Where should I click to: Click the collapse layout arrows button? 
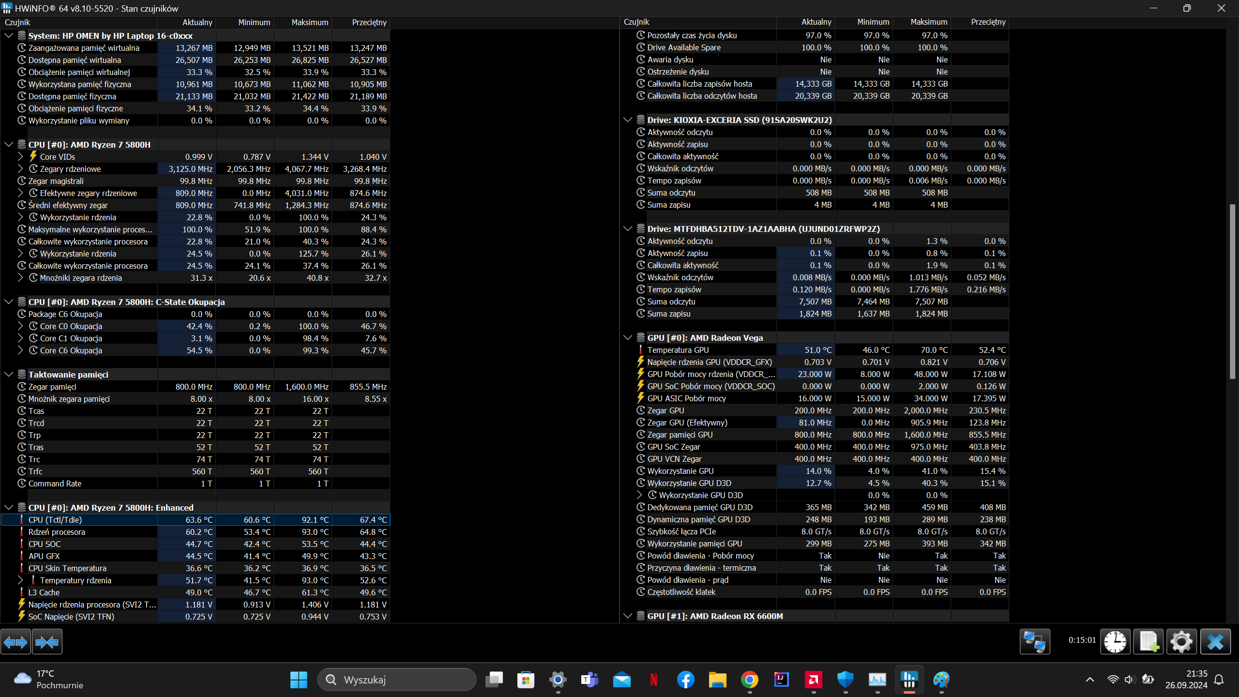coord(47,642)
